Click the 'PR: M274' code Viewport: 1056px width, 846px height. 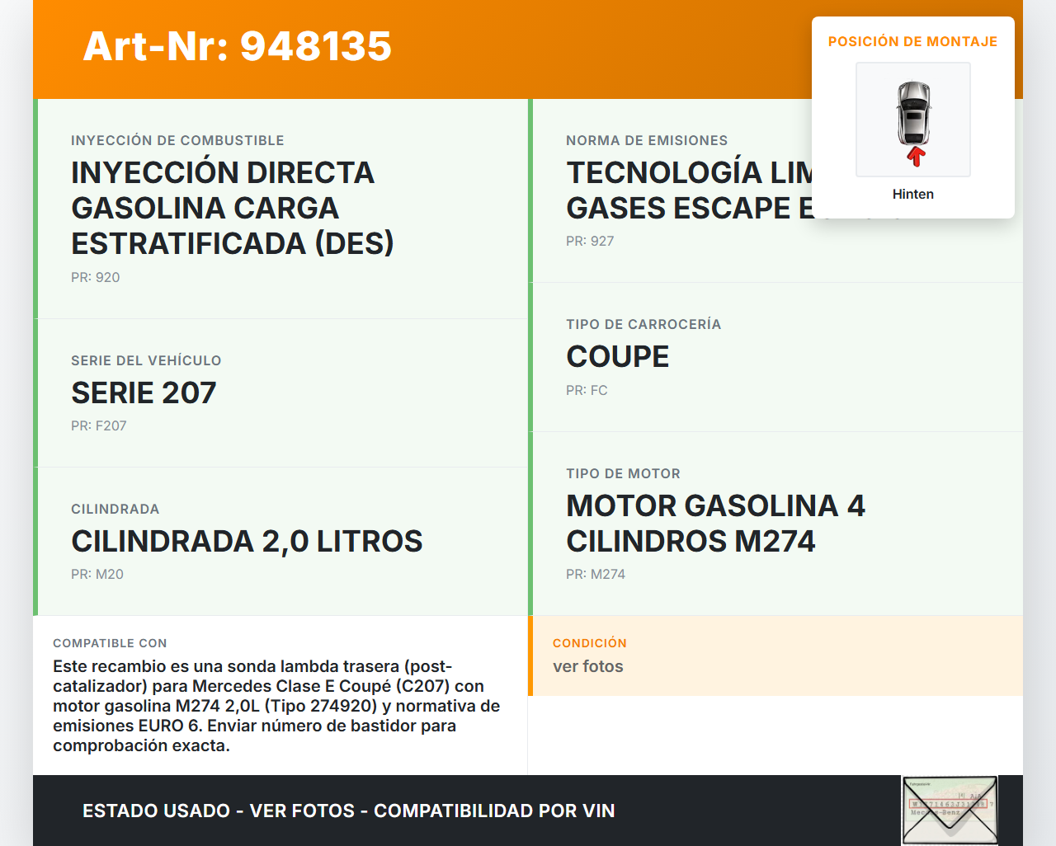click(x=596, y=574)
